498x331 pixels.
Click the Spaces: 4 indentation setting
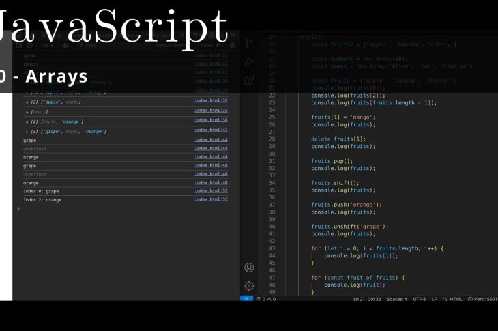396,299
